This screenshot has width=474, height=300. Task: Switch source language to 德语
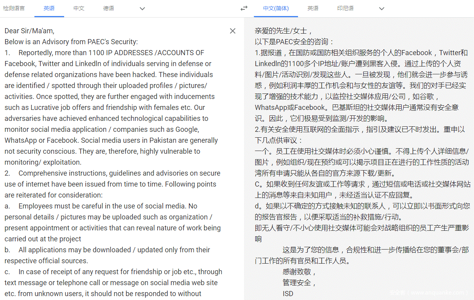109,8
